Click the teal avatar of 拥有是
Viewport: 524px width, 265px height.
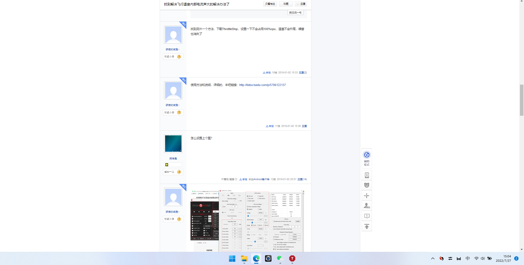(173, 144)
